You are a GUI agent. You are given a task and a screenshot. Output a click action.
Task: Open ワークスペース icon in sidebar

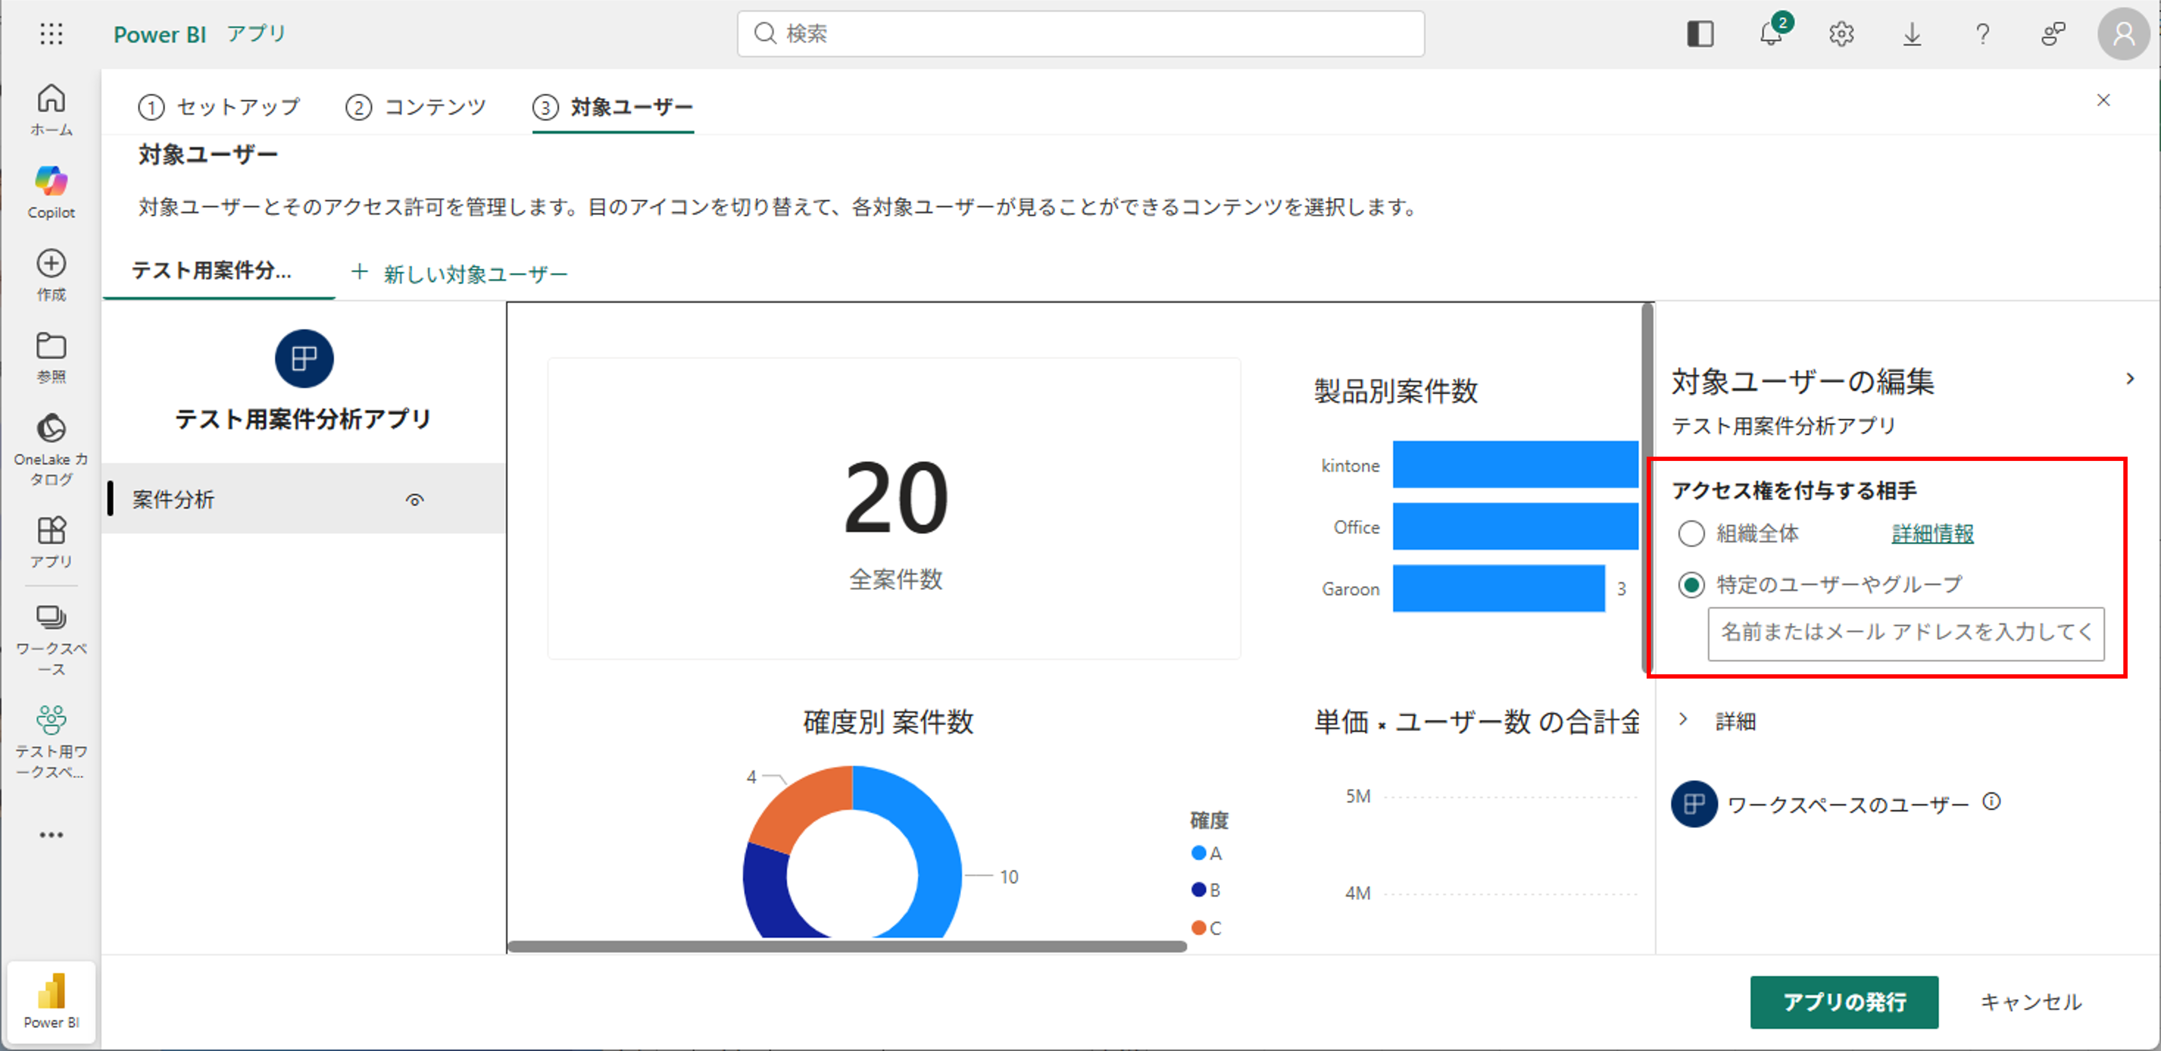[x=51, y=619]
